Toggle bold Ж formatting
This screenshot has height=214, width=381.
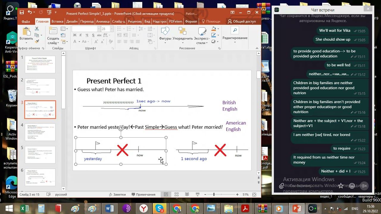(75, 35)
